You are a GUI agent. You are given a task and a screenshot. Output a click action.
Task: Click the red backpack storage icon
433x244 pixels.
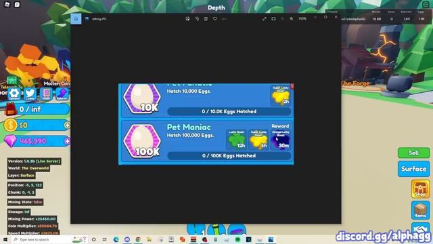point(11,109)
